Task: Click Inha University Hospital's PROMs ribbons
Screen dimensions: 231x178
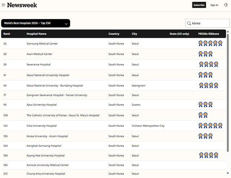Action: click(x=210, y=126)
